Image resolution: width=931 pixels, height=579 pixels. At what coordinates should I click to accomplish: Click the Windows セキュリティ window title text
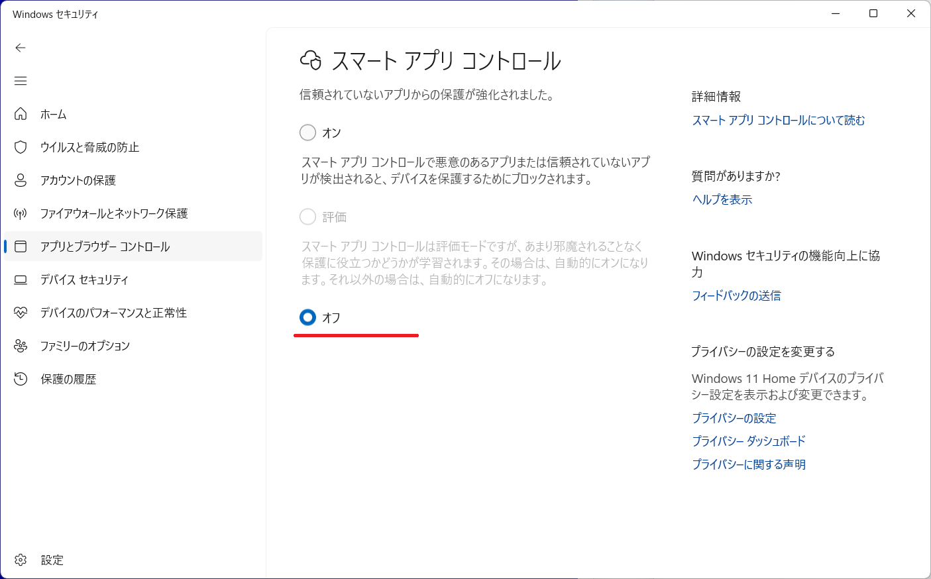(x=56, y=14)
